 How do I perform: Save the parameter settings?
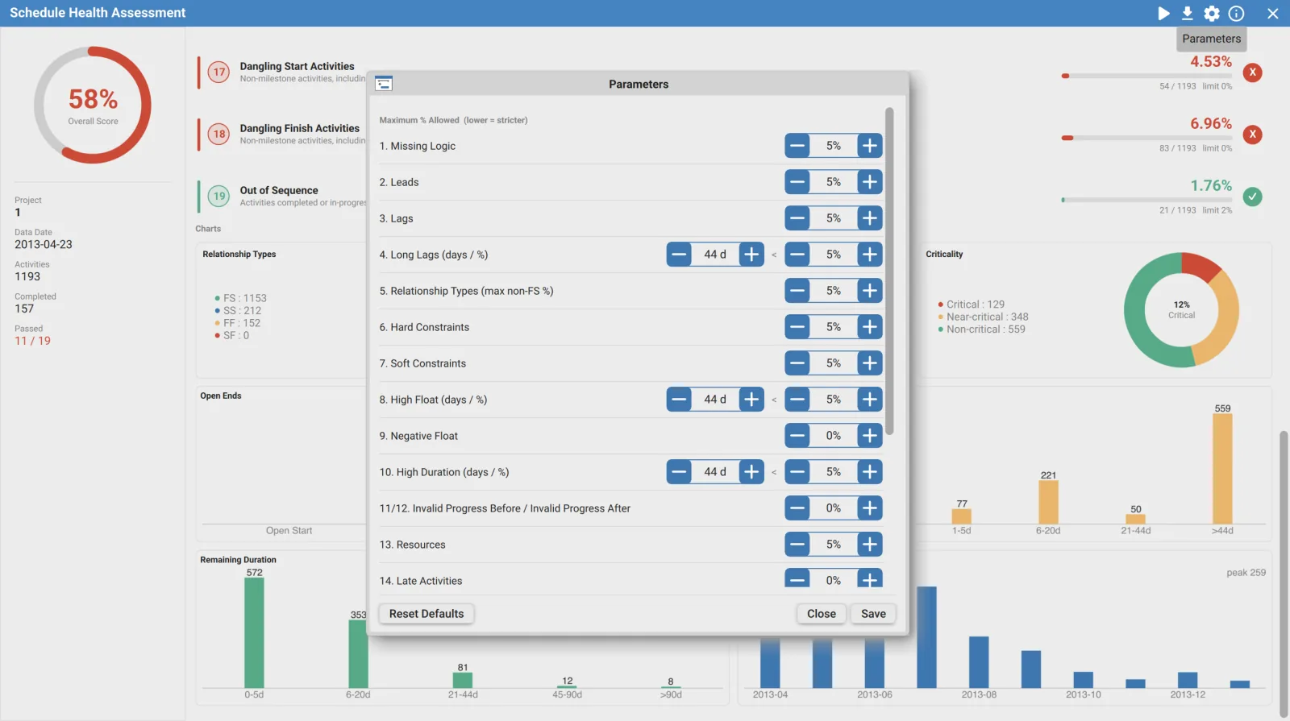[x=873, y=614]
